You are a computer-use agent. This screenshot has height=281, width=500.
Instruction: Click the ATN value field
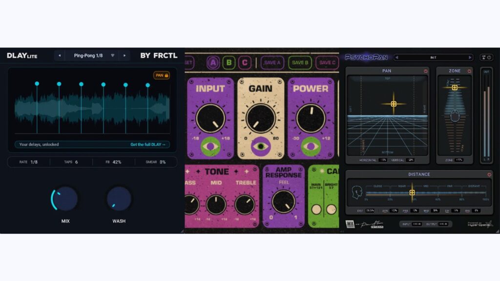coord(394,211)
